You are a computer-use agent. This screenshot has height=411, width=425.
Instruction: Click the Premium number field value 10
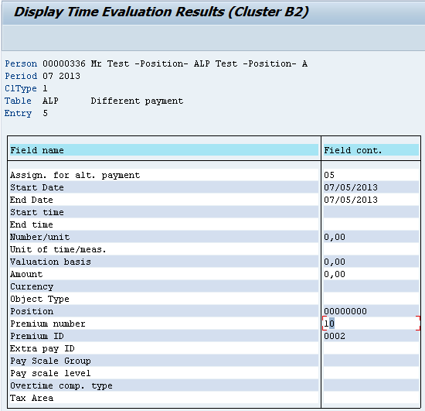pos(329,324)
